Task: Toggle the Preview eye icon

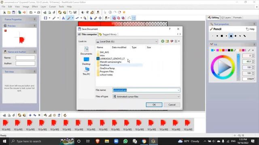Action: point(5,26)
